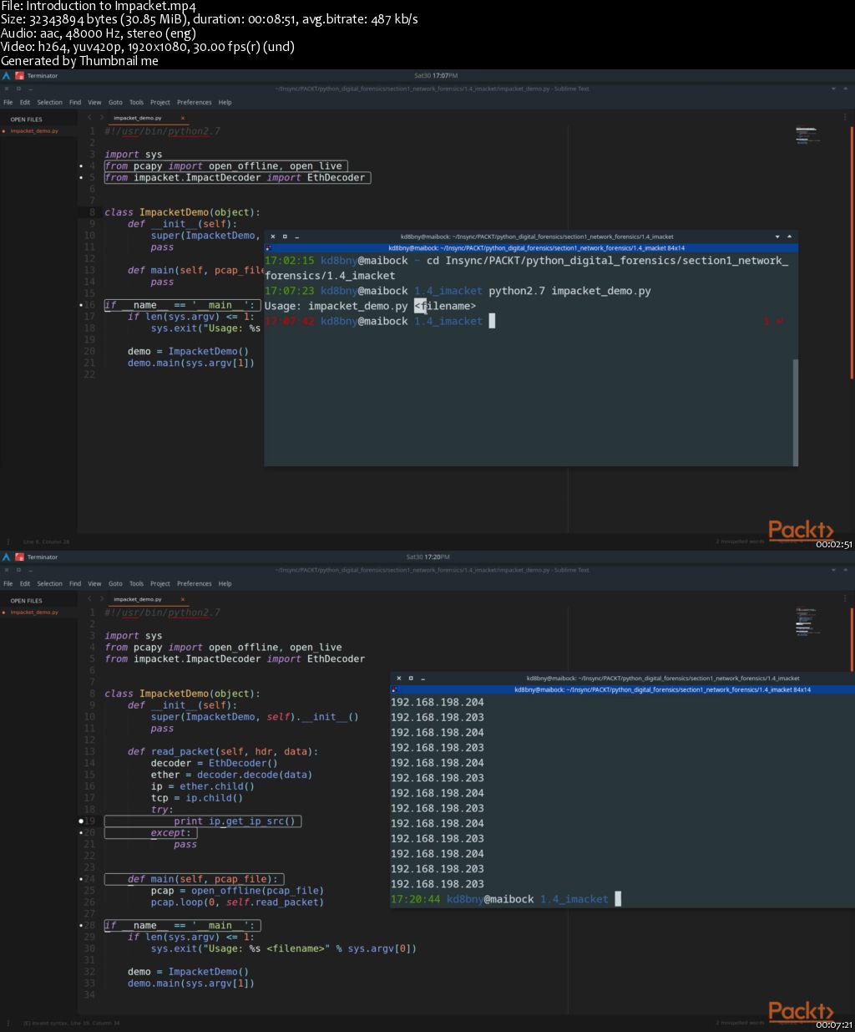Open Edit menu in upper Sublime window

click(x=25, y=103)
